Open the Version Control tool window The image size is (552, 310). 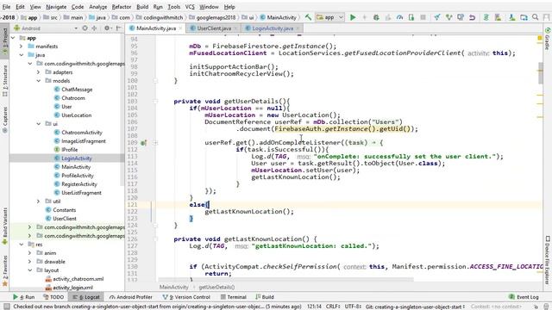tap(186, 297)
